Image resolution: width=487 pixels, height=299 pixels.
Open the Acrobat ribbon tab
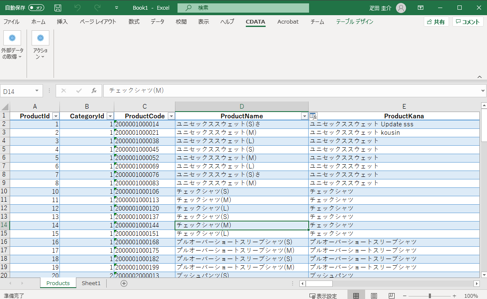(288, 22)
